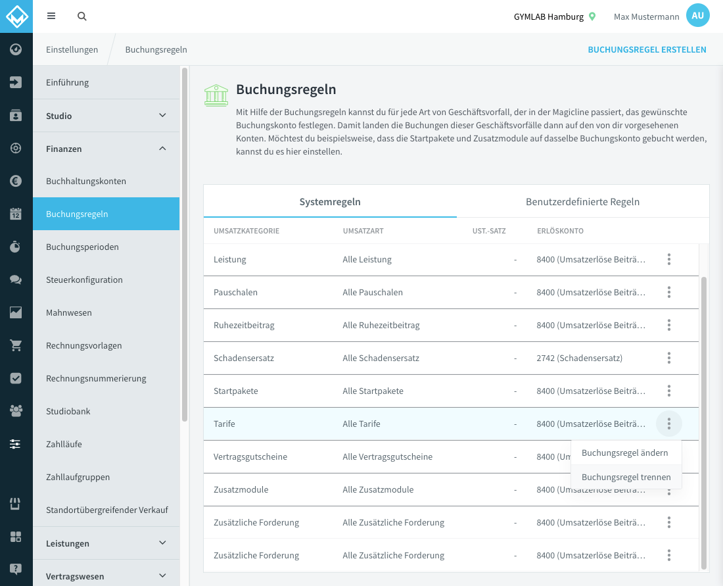The width and height of the screenshot is (723, 586).
Task: Open three-dot menu for Leistung row
Action: tap(668, 259)
